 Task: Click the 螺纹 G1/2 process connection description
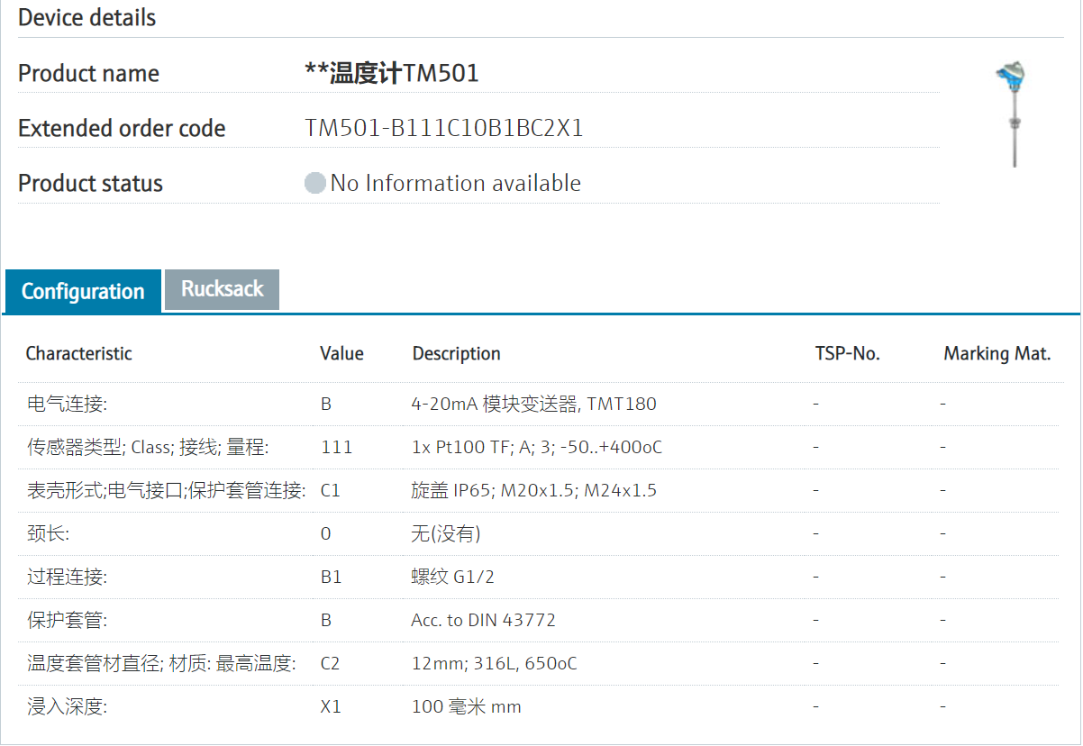click(x=452, y=578)
